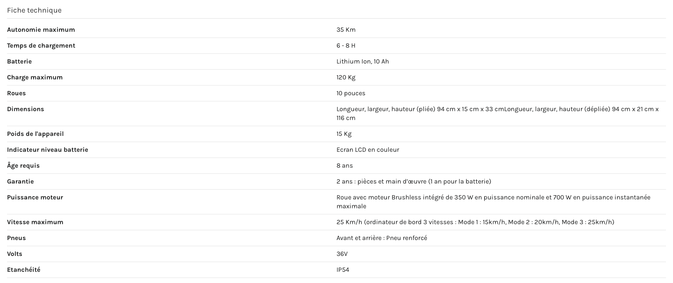
Task: Click the 'Temps de chargement' row label
Action: (41, 46)
